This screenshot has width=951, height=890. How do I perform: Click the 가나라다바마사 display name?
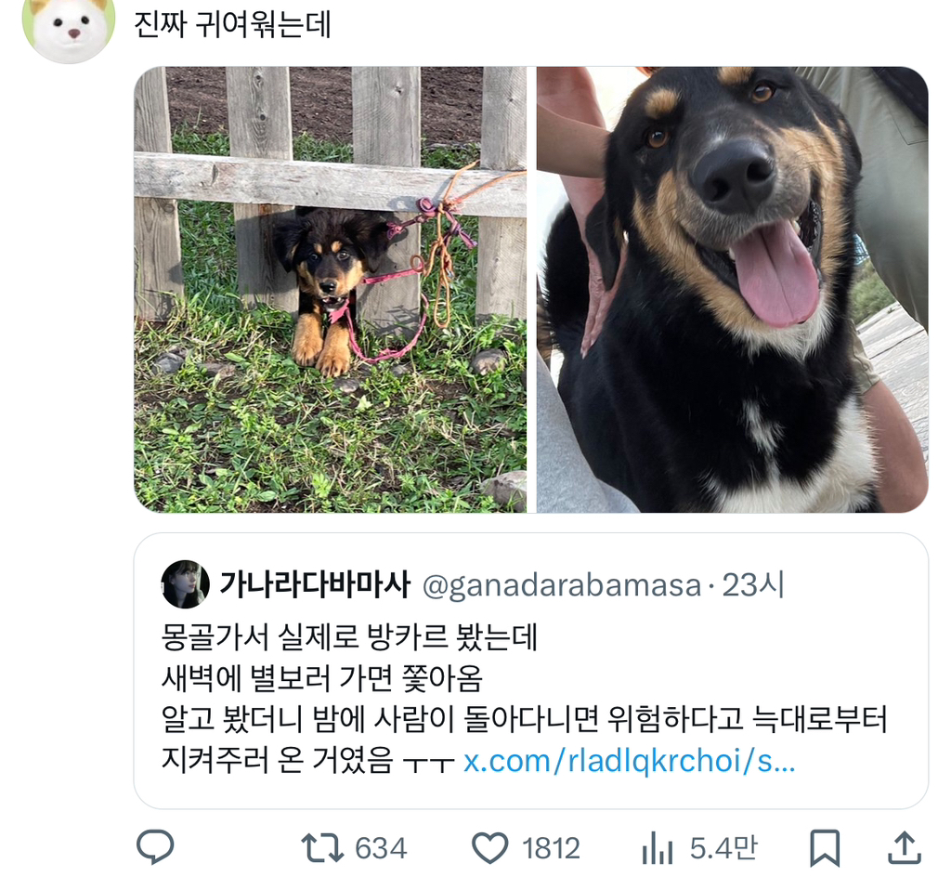[x=315, y=585]
